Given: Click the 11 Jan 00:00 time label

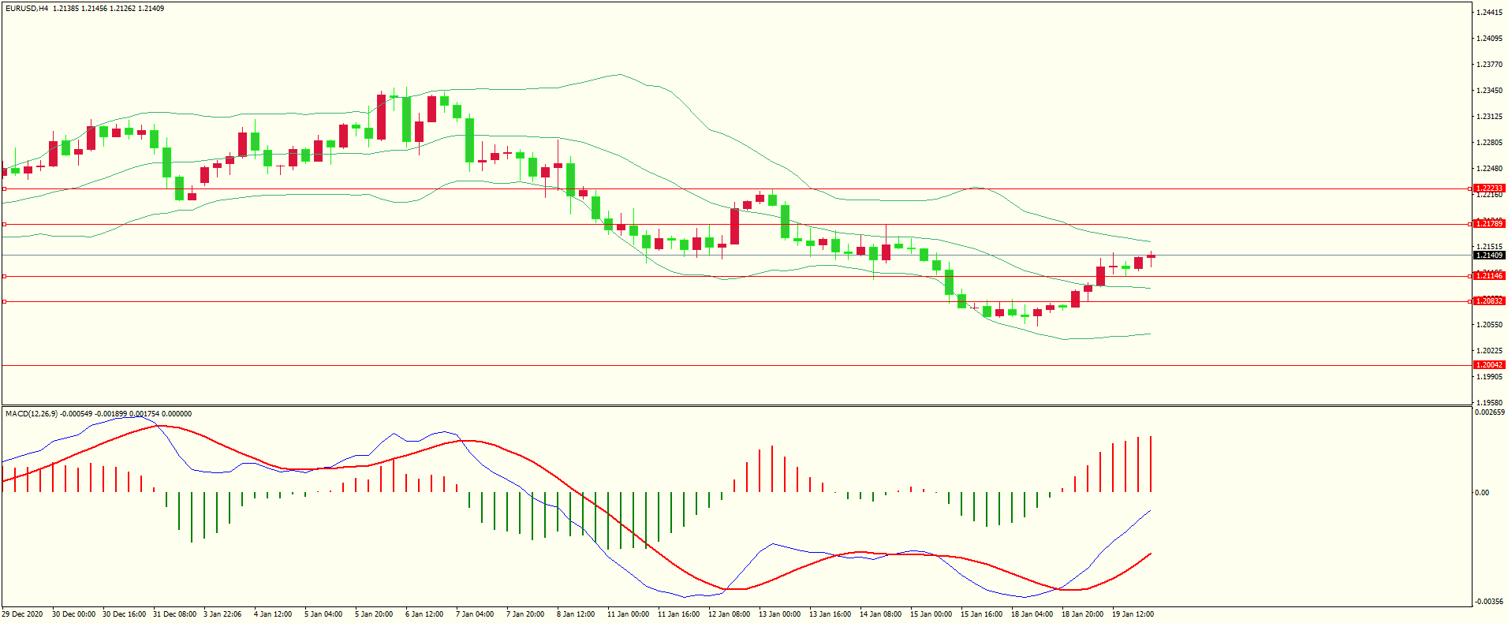Looking at the screenshot, I should pyautogui.click(x=628, y=614).
